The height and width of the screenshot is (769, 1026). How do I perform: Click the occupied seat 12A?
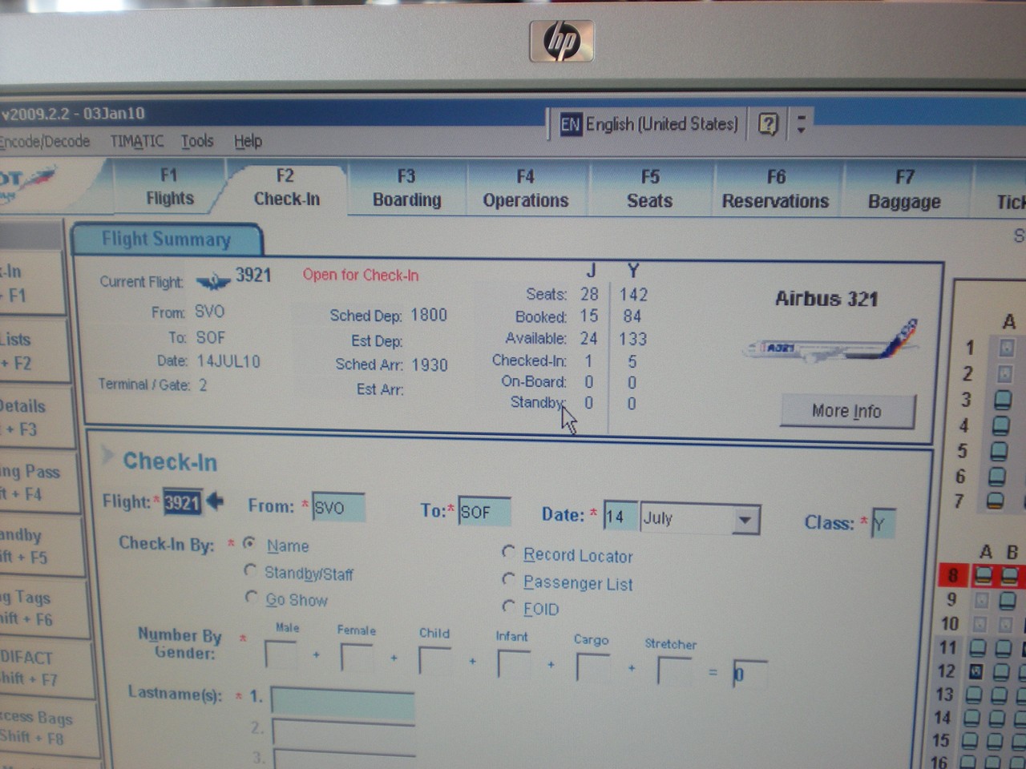point(976,671)
